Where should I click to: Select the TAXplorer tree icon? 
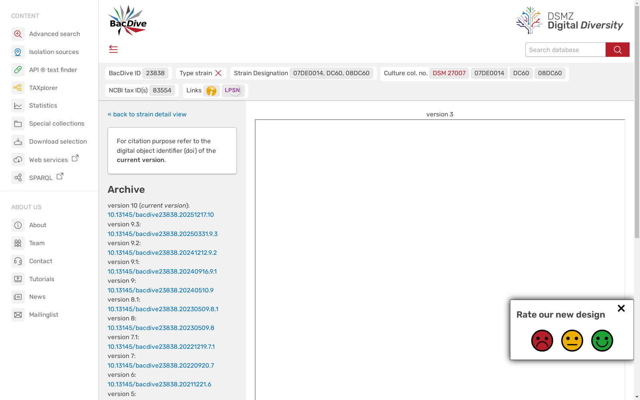[18, 88]
